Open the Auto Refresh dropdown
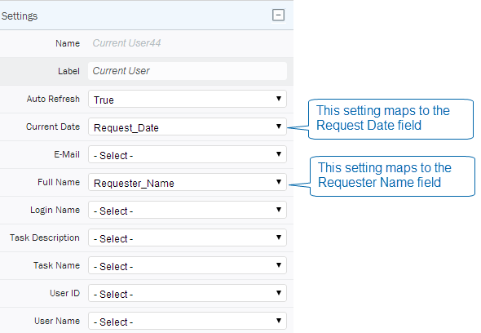The height and width of the screenshot is (333, 481). click(188, 99)
